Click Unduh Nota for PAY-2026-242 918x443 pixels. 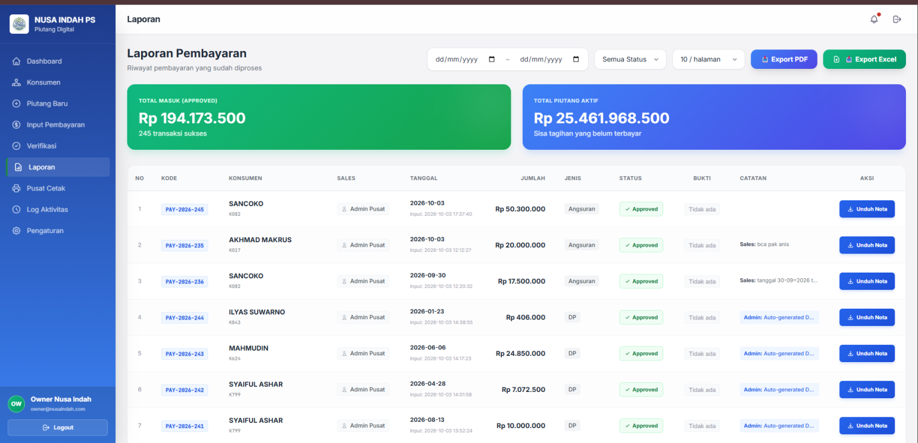pyautogui.click(x=867, y=390)
